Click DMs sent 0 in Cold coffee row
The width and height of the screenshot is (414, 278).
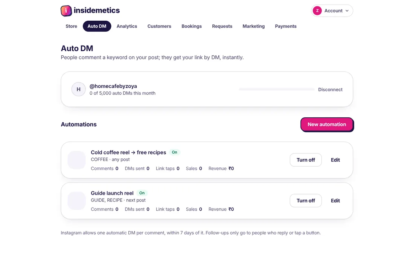137,169
